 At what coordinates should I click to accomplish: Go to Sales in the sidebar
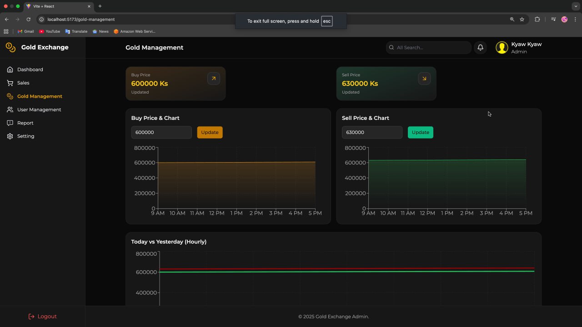coord(23,83)
